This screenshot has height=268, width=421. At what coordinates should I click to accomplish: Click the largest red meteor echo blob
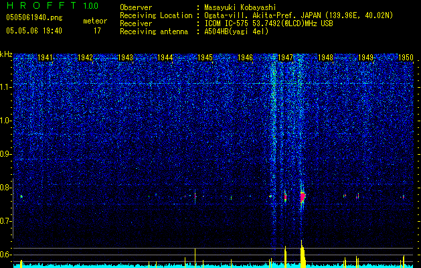(303, 198)
